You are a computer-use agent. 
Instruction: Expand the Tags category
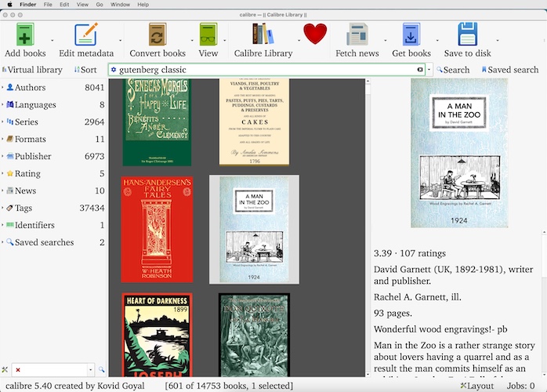pyautogui.click(x=2, y=208)
